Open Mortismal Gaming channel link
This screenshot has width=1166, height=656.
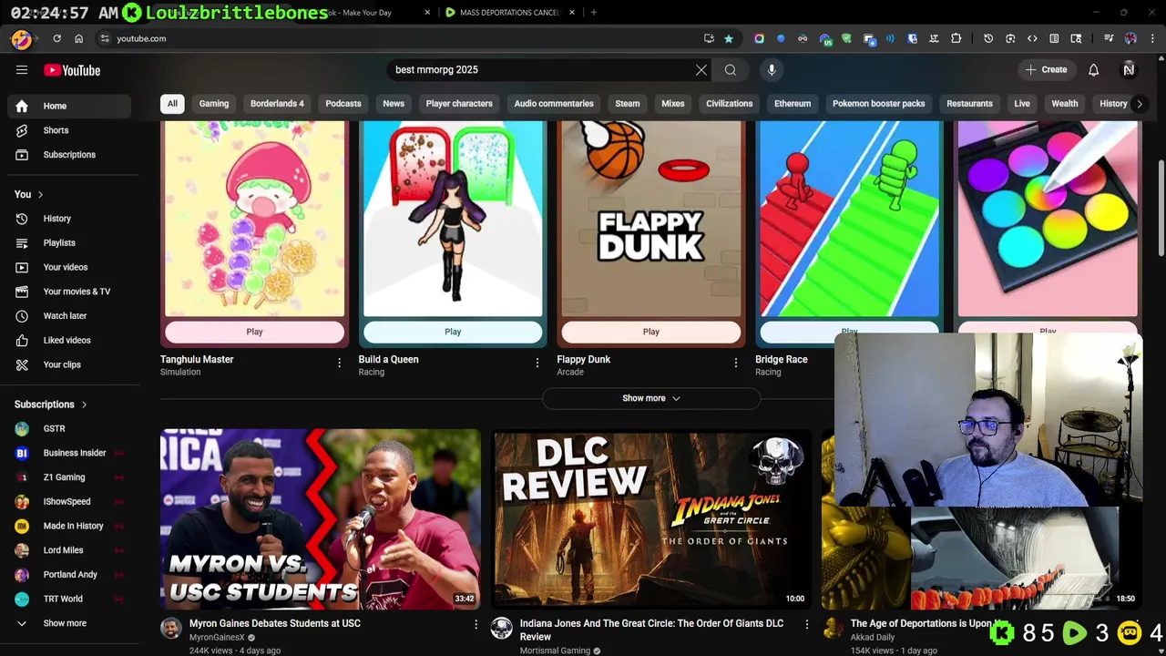click(556, 651)
